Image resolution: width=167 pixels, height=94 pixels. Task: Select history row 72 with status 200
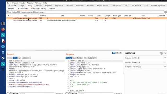click(x=86, y=18)
